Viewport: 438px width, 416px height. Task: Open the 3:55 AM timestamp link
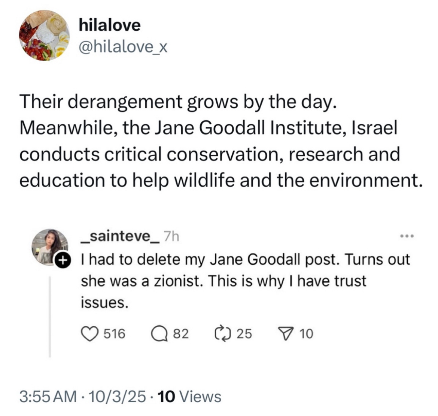coord(48,397)
